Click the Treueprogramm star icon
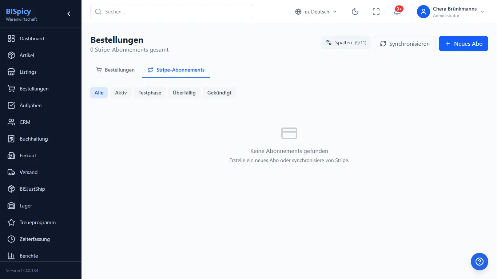The image size is (497, 279). 11,222
